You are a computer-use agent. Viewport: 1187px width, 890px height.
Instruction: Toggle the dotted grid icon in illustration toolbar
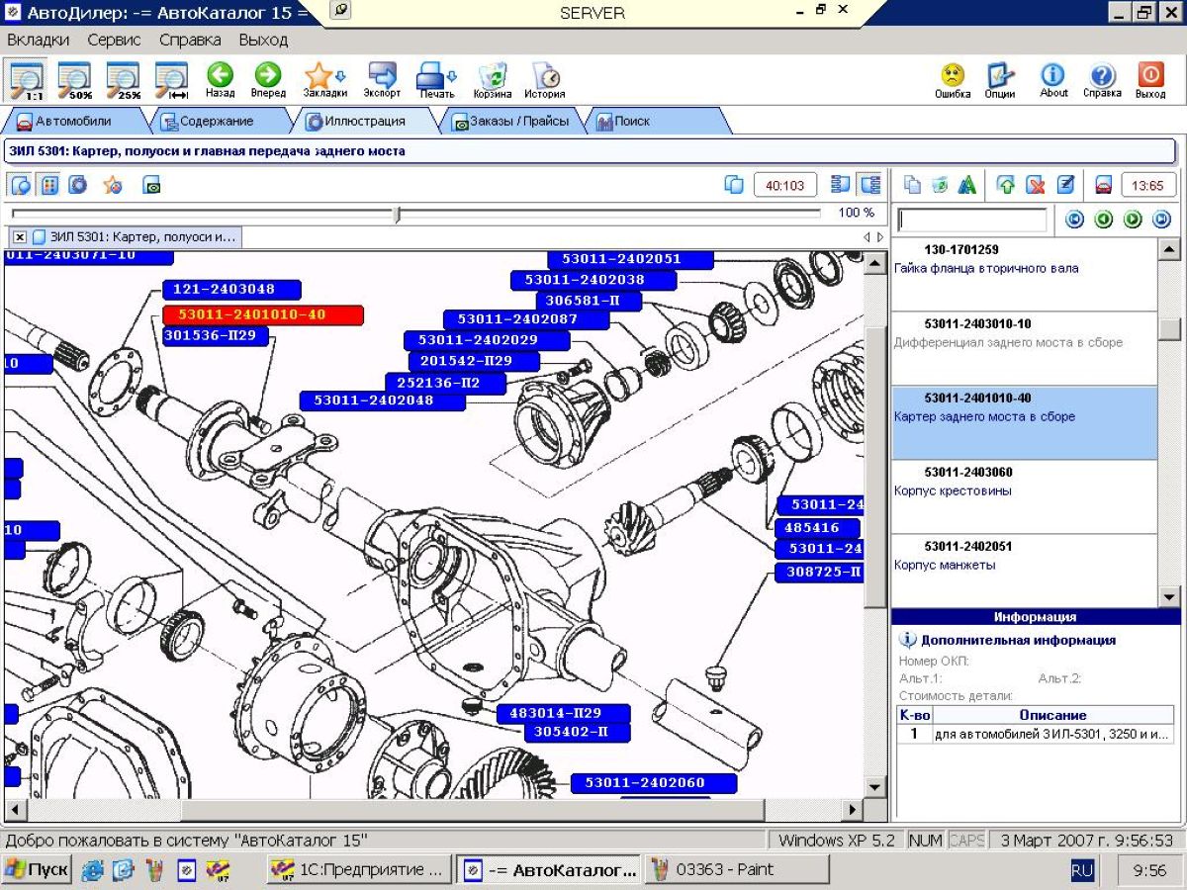click(x=49, y=185)
